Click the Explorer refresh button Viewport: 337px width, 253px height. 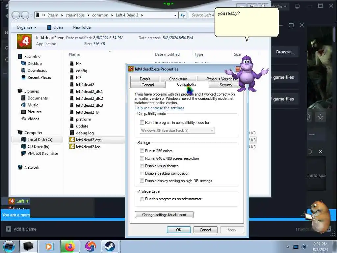click(x=183, y=15)
